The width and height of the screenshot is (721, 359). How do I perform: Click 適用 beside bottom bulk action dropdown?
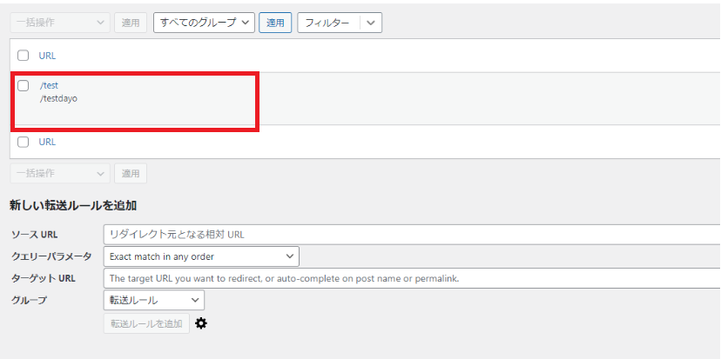(131, 174)
